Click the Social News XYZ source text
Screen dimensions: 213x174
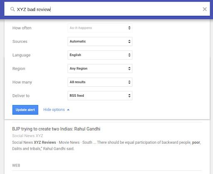point(27,136)
